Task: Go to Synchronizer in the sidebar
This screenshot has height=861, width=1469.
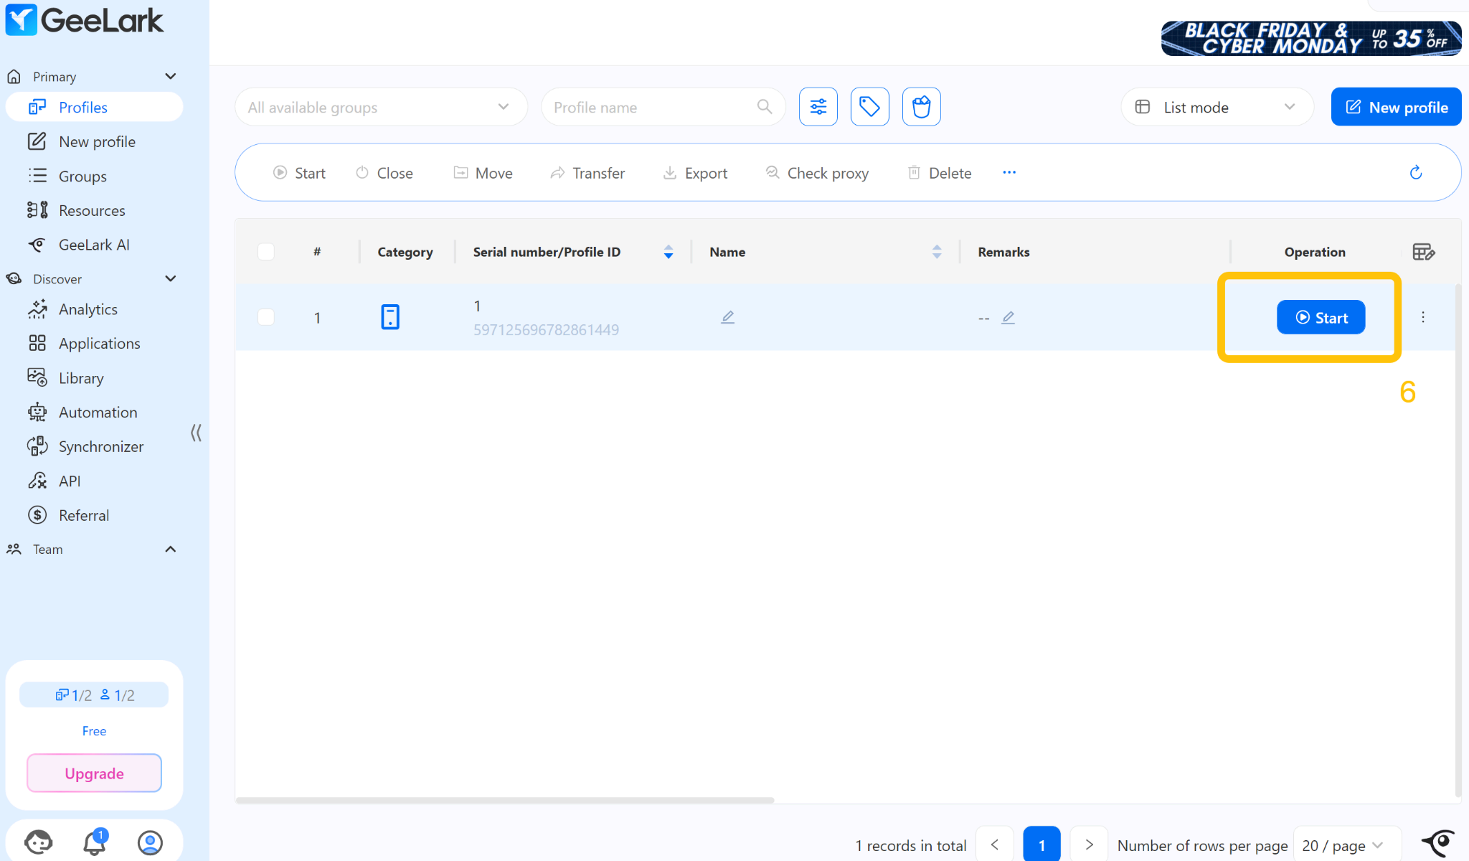Action: pyautogui.click(x=100, y=447)
